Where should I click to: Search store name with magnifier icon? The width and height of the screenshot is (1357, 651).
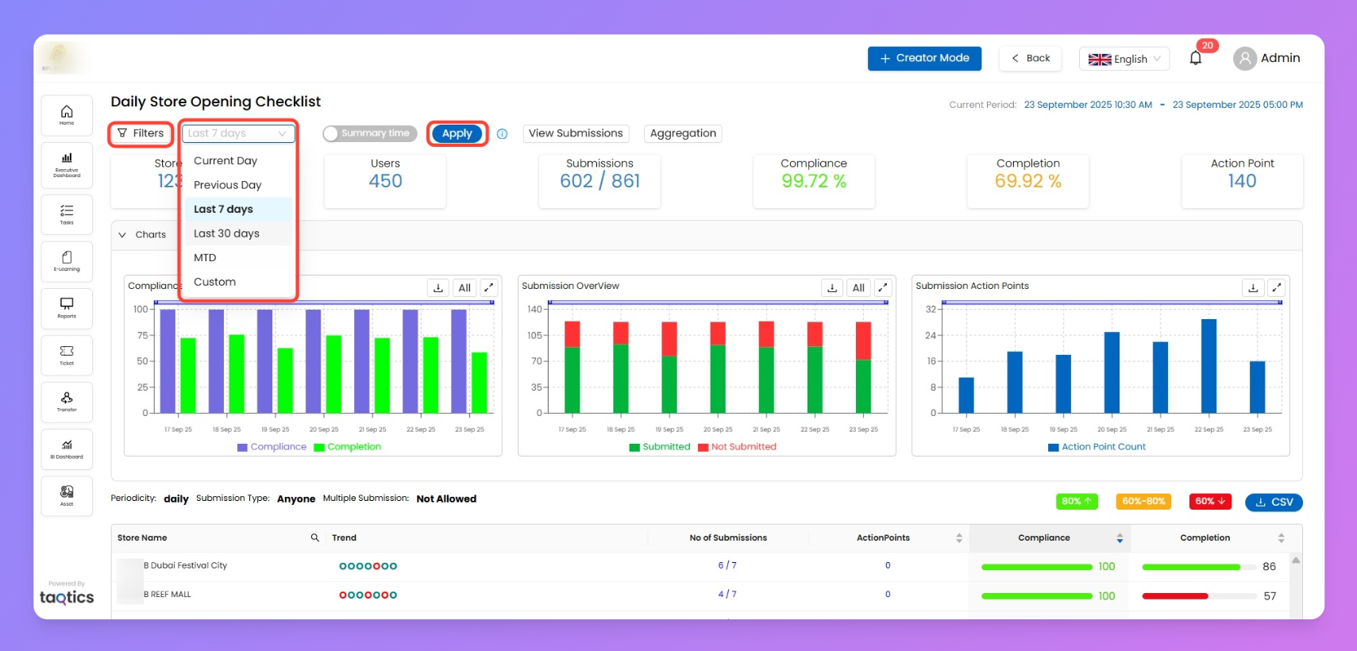pos(314,537)
